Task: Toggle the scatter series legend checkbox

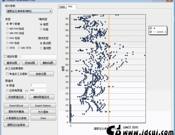Action: pos(151,28)
